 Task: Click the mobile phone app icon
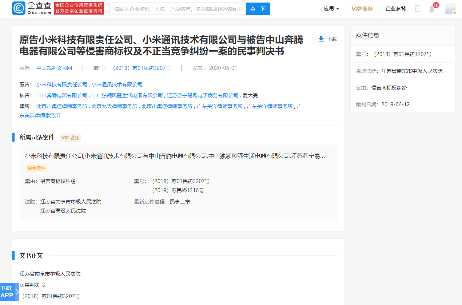[x=417, y=9]
